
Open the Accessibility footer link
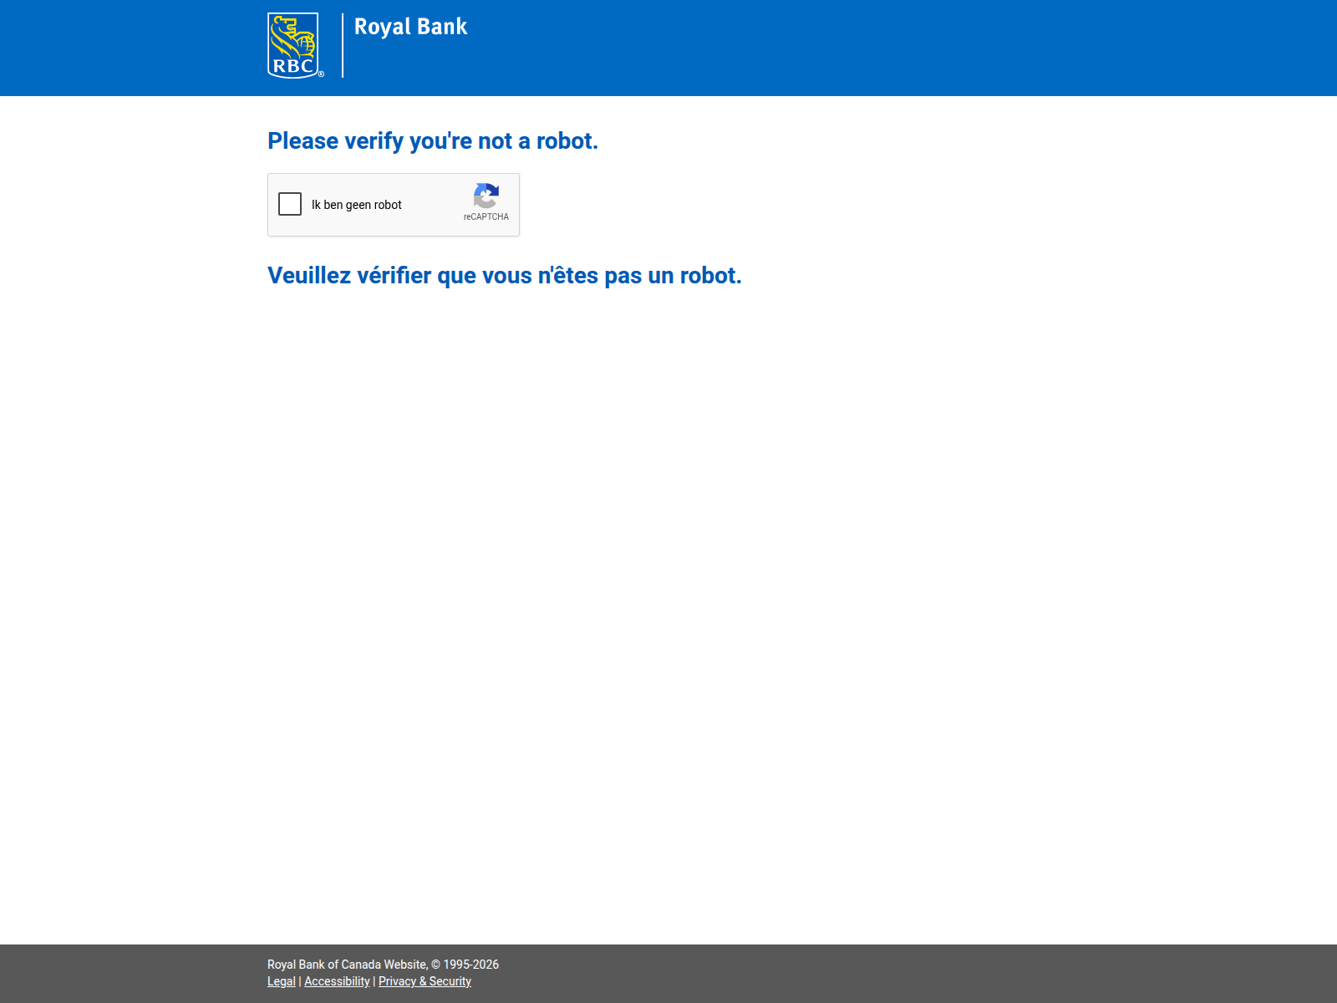point(337,981)
